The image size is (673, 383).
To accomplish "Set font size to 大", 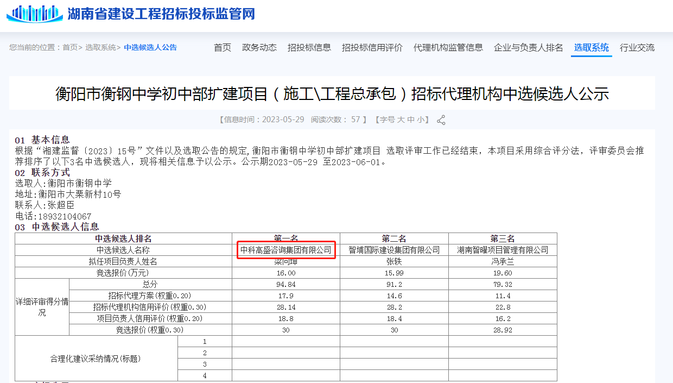I will (401, 120).
